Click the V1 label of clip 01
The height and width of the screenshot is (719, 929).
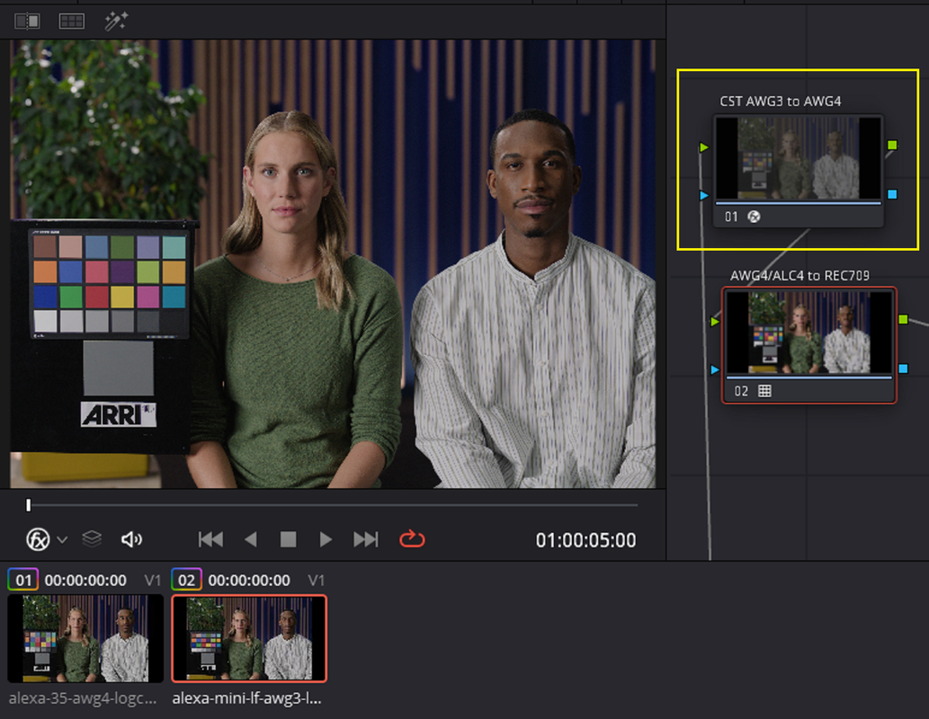pos(153,581)
